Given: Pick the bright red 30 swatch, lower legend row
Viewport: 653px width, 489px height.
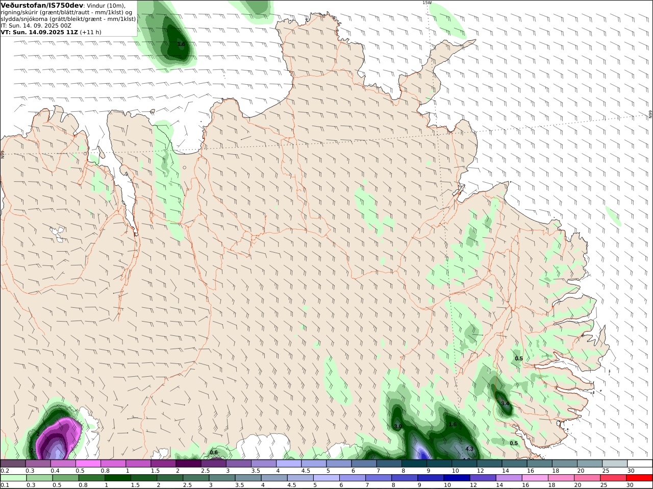Looking at the screenshot, I should pyautogui.click(x=639, y=478).
